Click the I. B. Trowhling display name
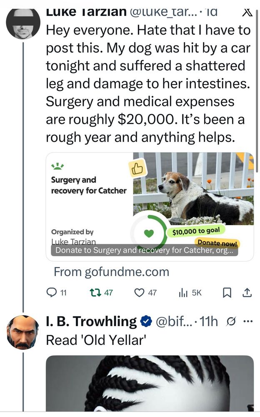260x417 pixels. click(91, 322)
